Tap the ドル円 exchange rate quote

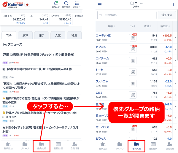pyautogui.click(x=38, y=19)
